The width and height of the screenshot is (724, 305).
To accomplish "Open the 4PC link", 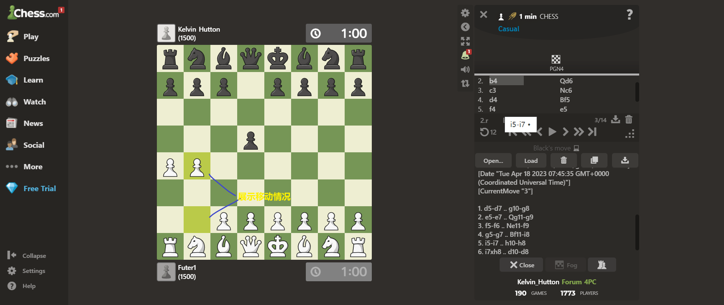I will click(x=590, y=282).
